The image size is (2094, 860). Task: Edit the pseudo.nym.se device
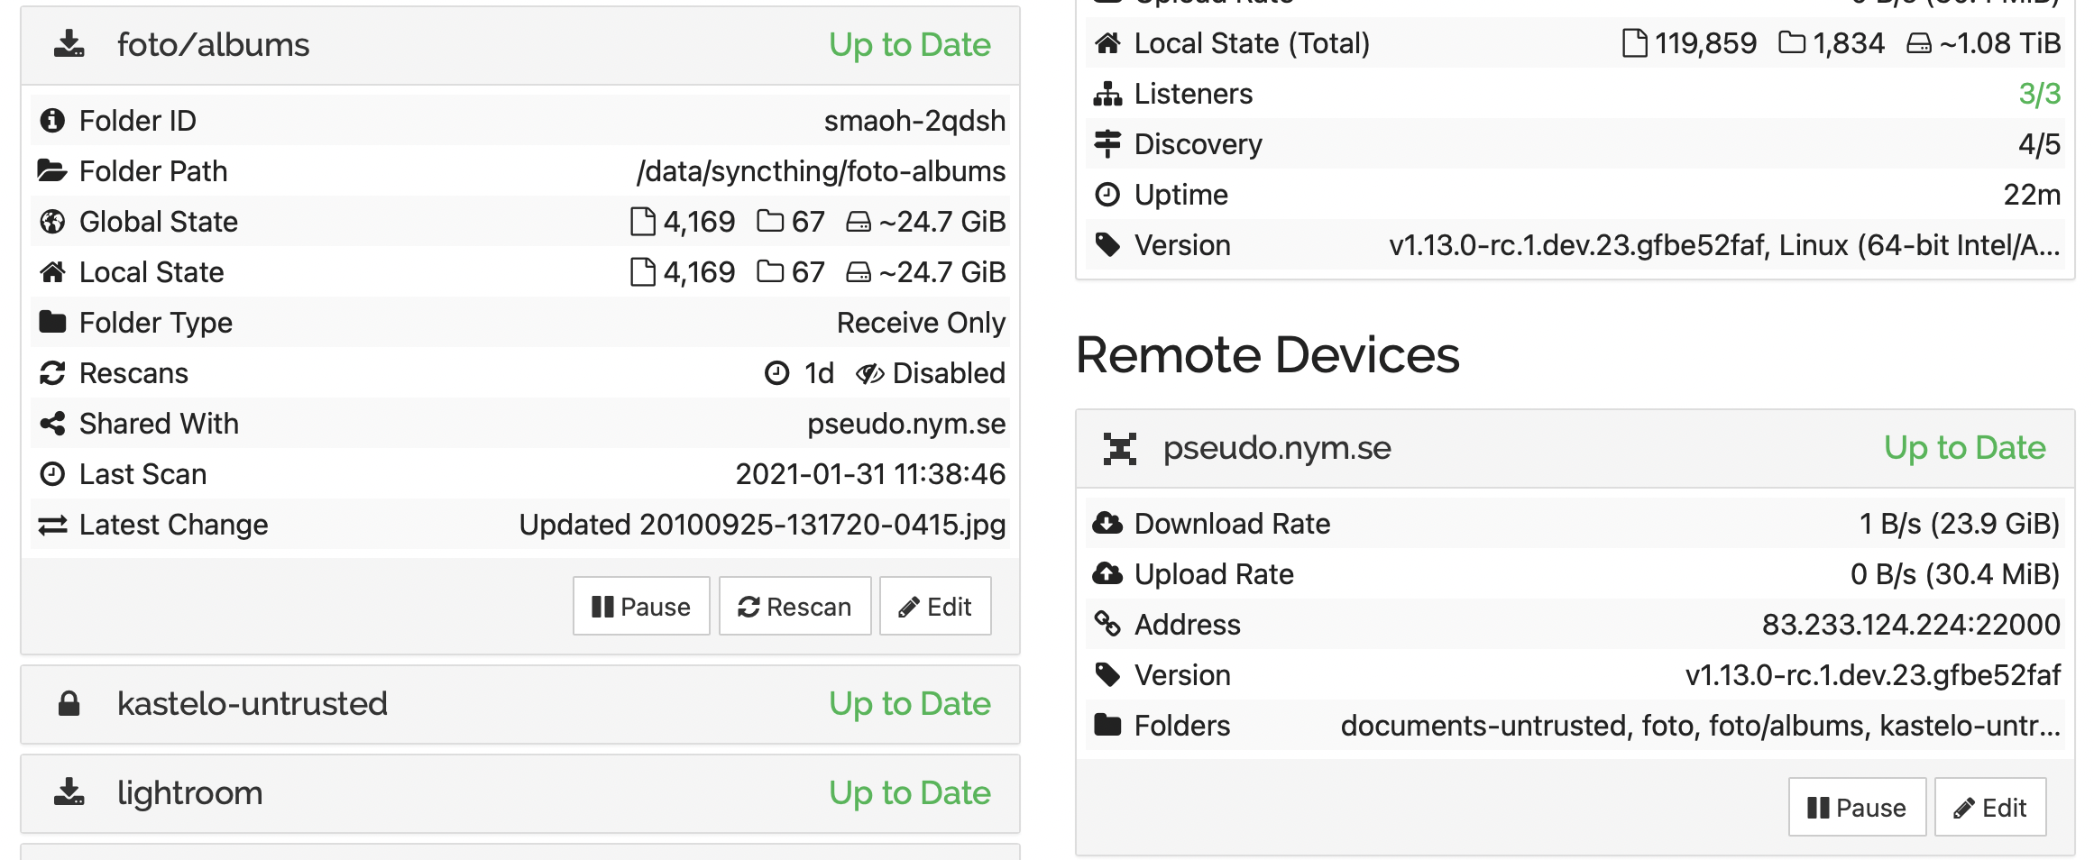point(1990,808)
